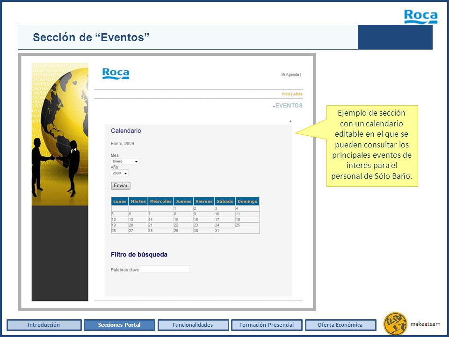
Task: Choose day 19 in the calendar
Action: 120,225
